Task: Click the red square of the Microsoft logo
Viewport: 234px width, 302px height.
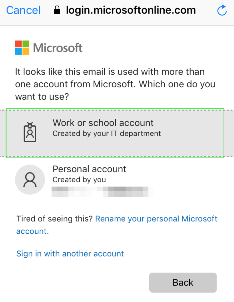Action: [18, 44]
